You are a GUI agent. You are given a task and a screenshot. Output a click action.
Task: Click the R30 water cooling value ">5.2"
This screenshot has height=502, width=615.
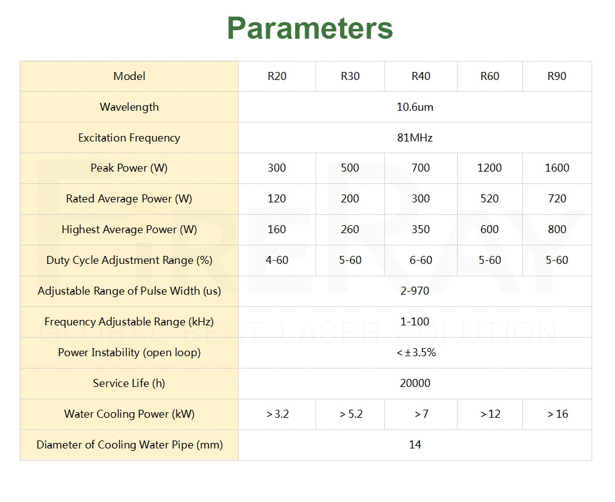(x=351, y=414)
